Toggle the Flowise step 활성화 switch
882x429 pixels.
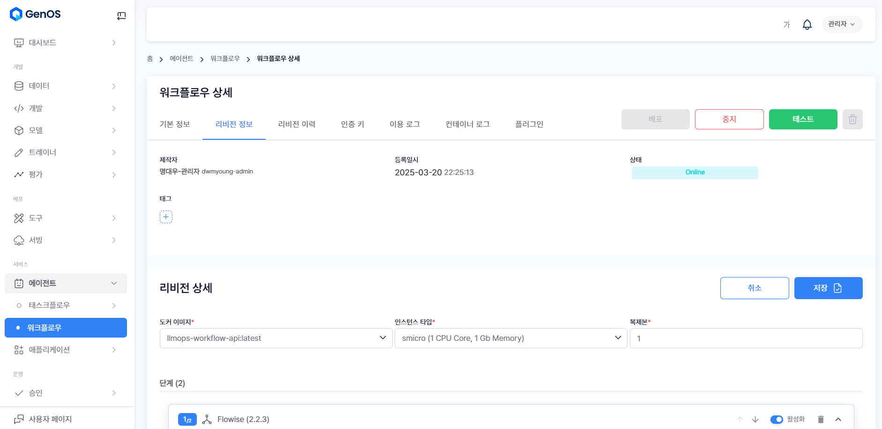[x=777, y=419]
